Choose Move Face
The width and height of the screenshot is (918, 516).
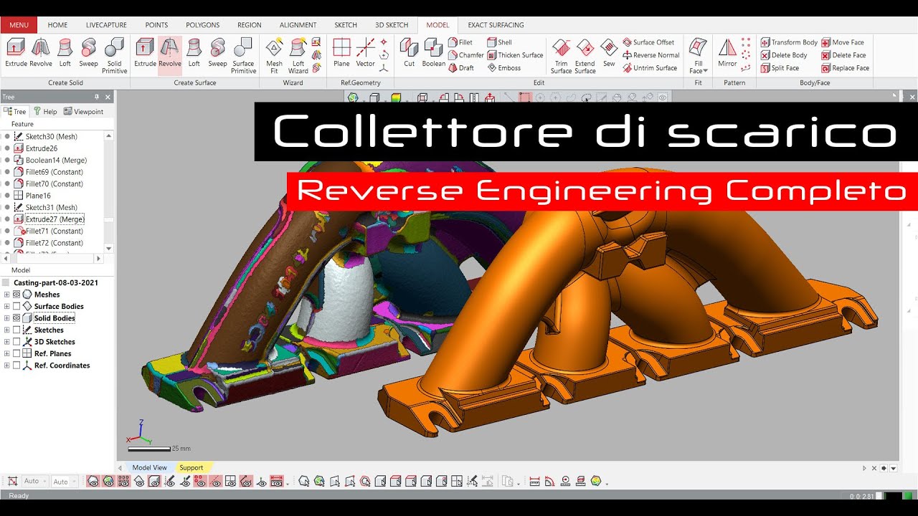pyautogui.click(x=843, y=42)
